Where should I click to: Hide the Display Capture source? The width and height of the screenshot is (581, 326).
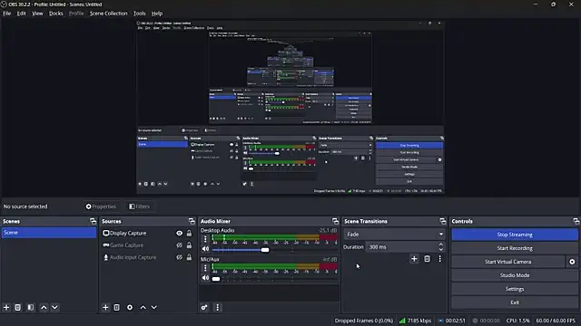[x=180, y=234]
